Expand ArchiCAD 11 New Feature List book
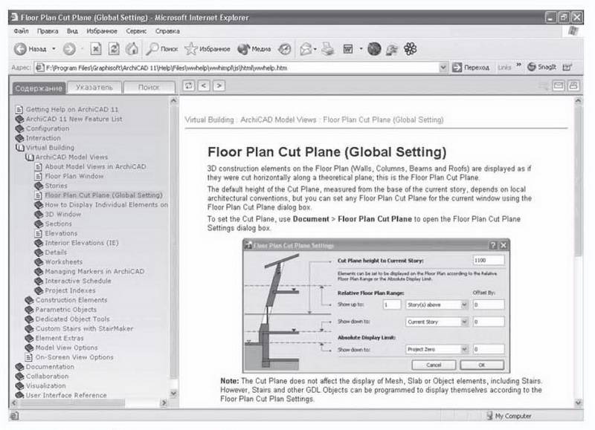 pyautogui.click(x=74, y=119)
